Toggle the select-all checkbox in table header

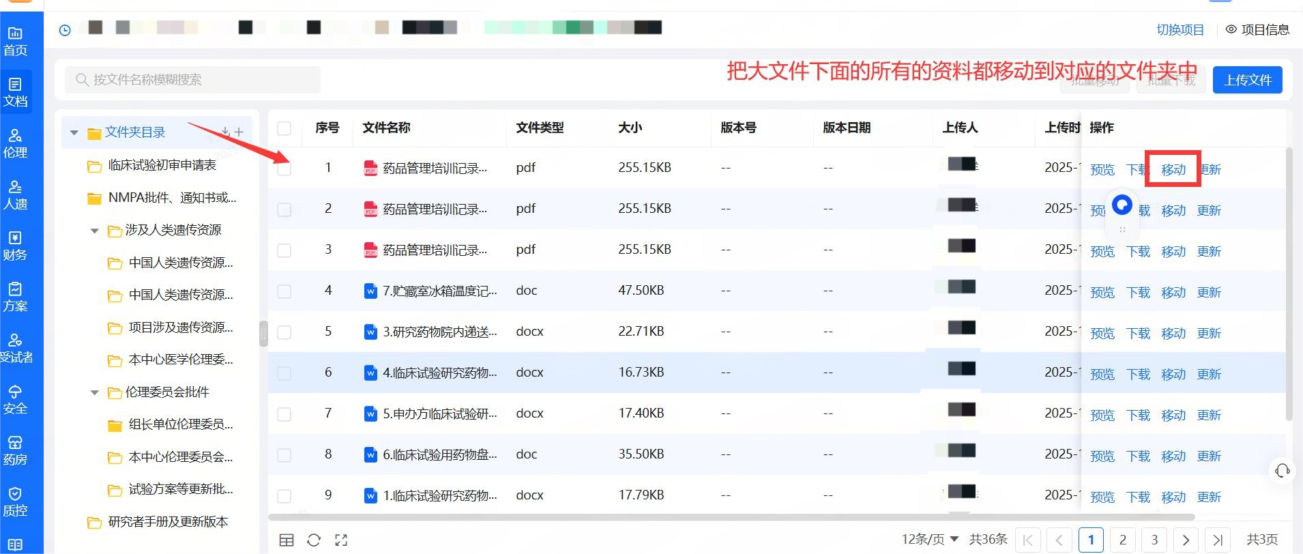pos(284,128)
